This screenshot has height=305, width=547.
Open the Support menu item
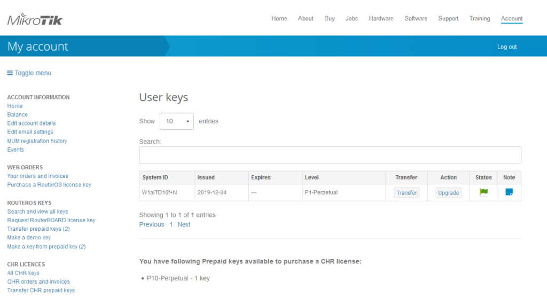[x=448, y=19]
